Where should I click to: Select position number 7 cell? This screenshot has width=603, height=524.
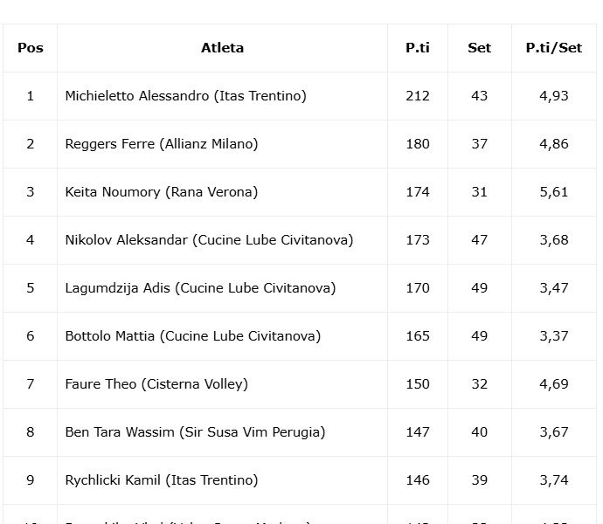31,384
